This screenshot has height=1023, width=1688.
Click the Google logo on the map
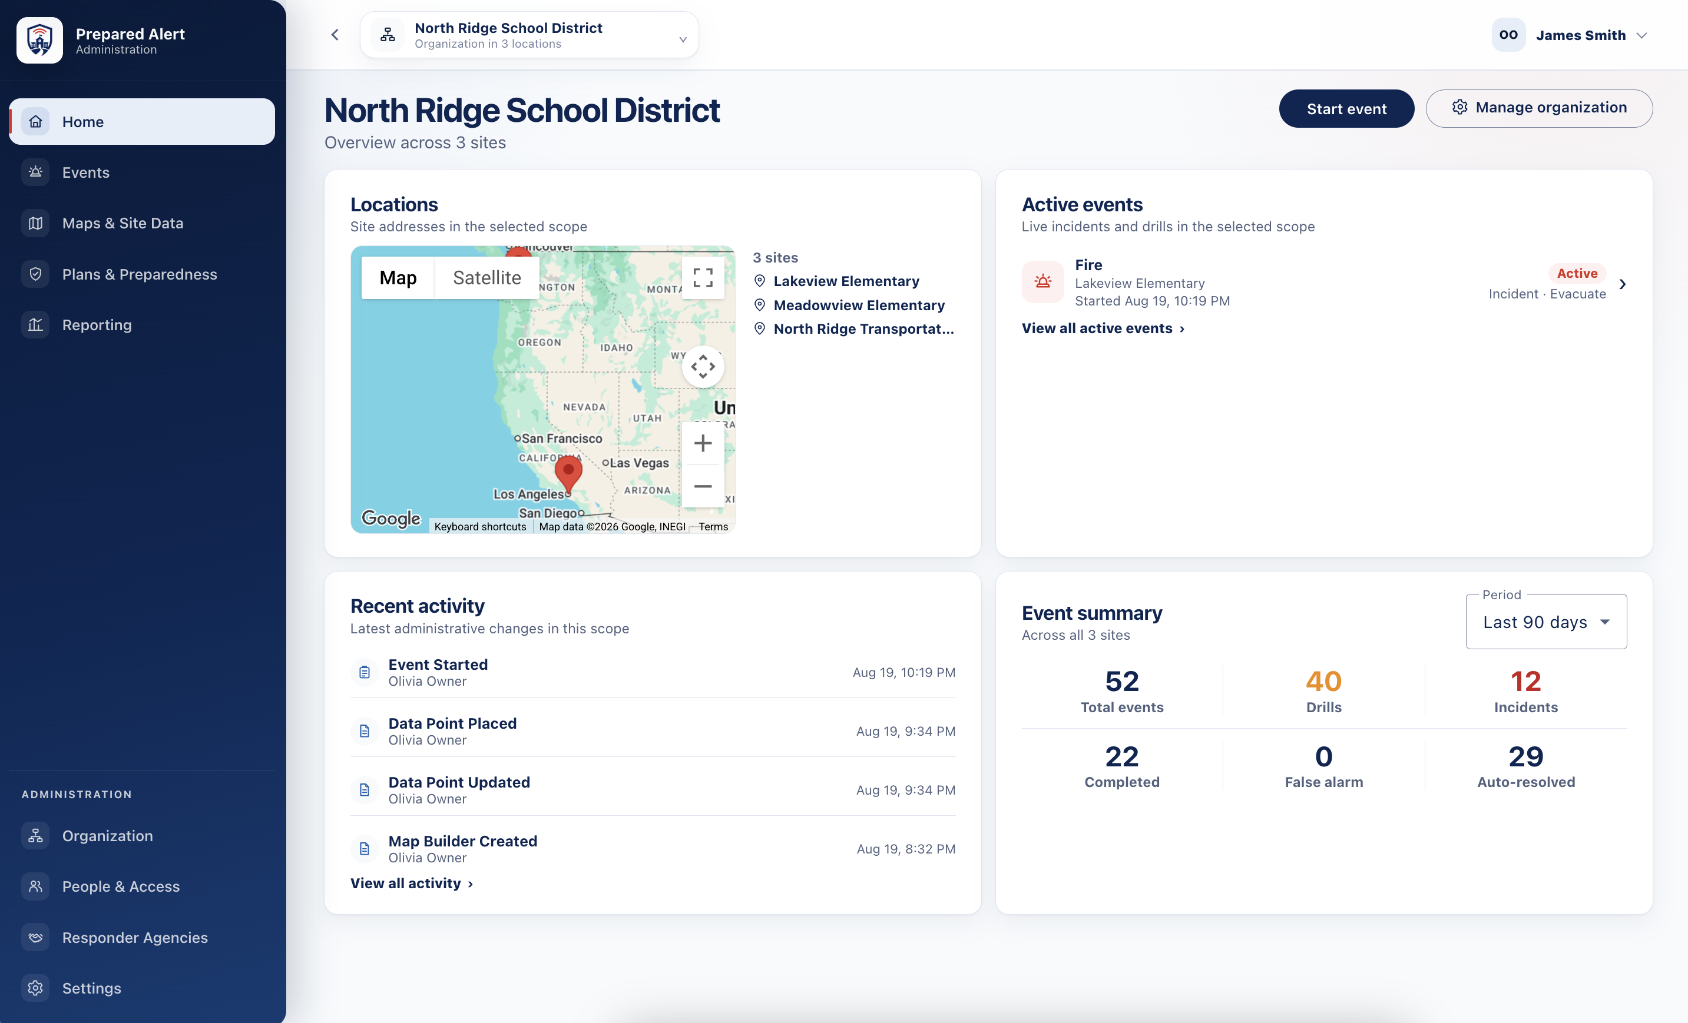pos(391,519)
